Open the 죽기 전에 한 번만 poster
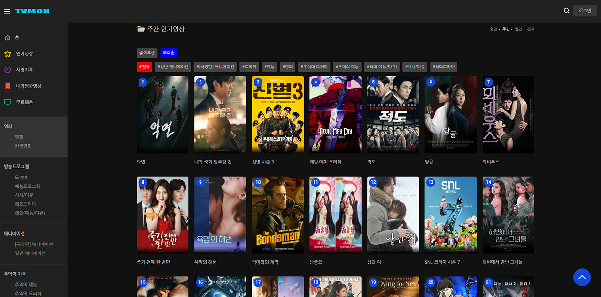601x297 pixels. (x=162, y=215)
